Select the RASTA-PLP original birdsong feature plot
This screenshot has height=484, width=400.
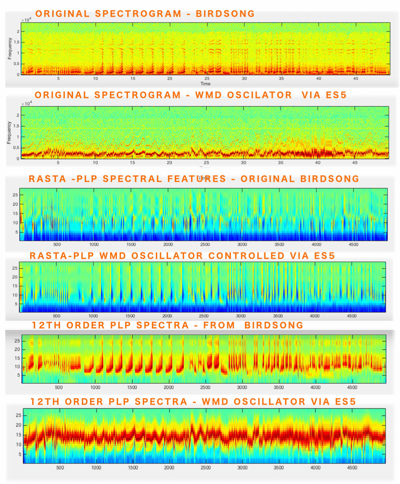click(x=204, y=214)
